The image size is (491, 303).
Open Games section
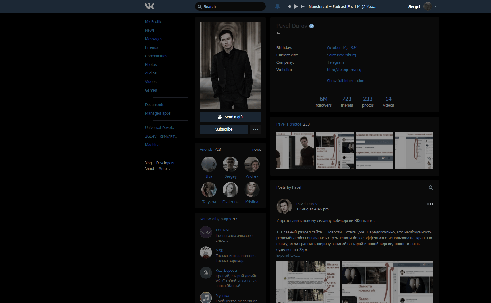[151, 90]
